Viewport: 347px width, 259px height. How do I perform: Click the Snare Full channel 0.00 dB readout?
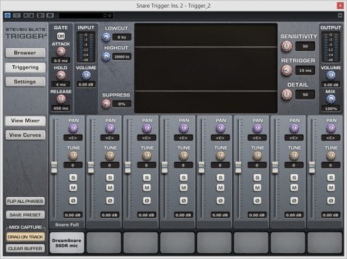[73, 215]
